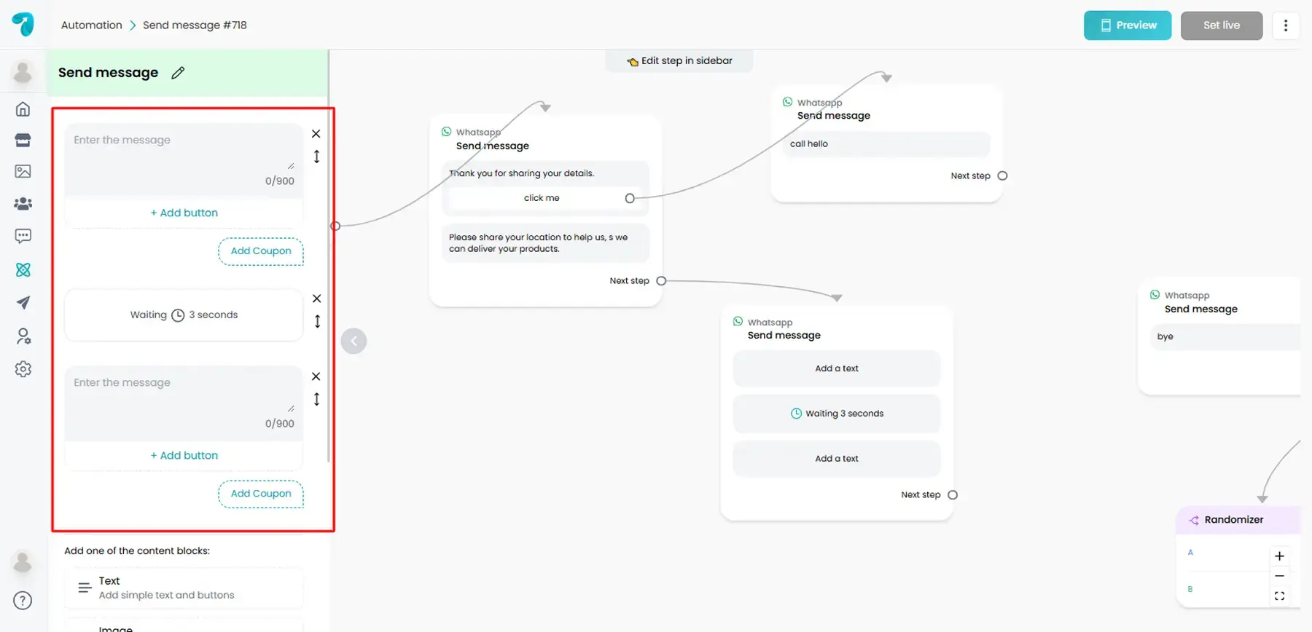Collapse the sidebar with the chevron button
This screenshot has width=1312, height=632.
coord(354,341)
